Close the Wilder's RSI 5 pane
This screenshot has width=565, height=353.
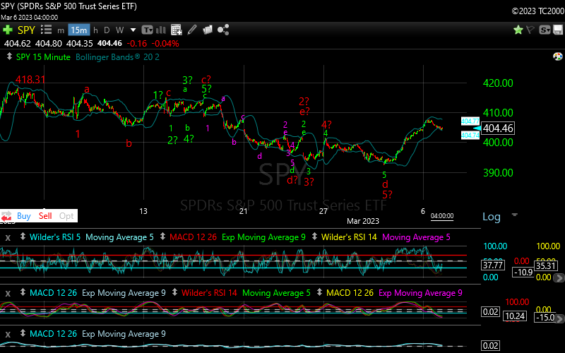[8, 238]
